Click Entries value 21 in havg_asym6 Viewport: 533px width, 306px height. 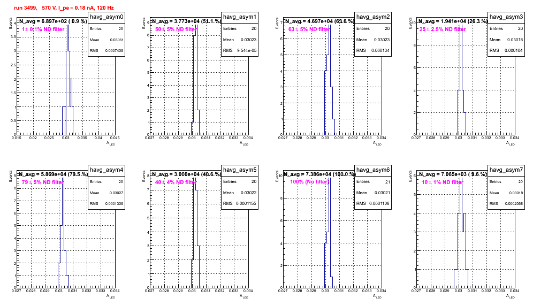387,182
